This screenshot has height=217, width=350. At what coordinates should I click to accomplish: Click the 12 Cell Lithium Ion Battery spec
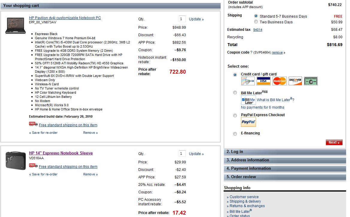53,97
